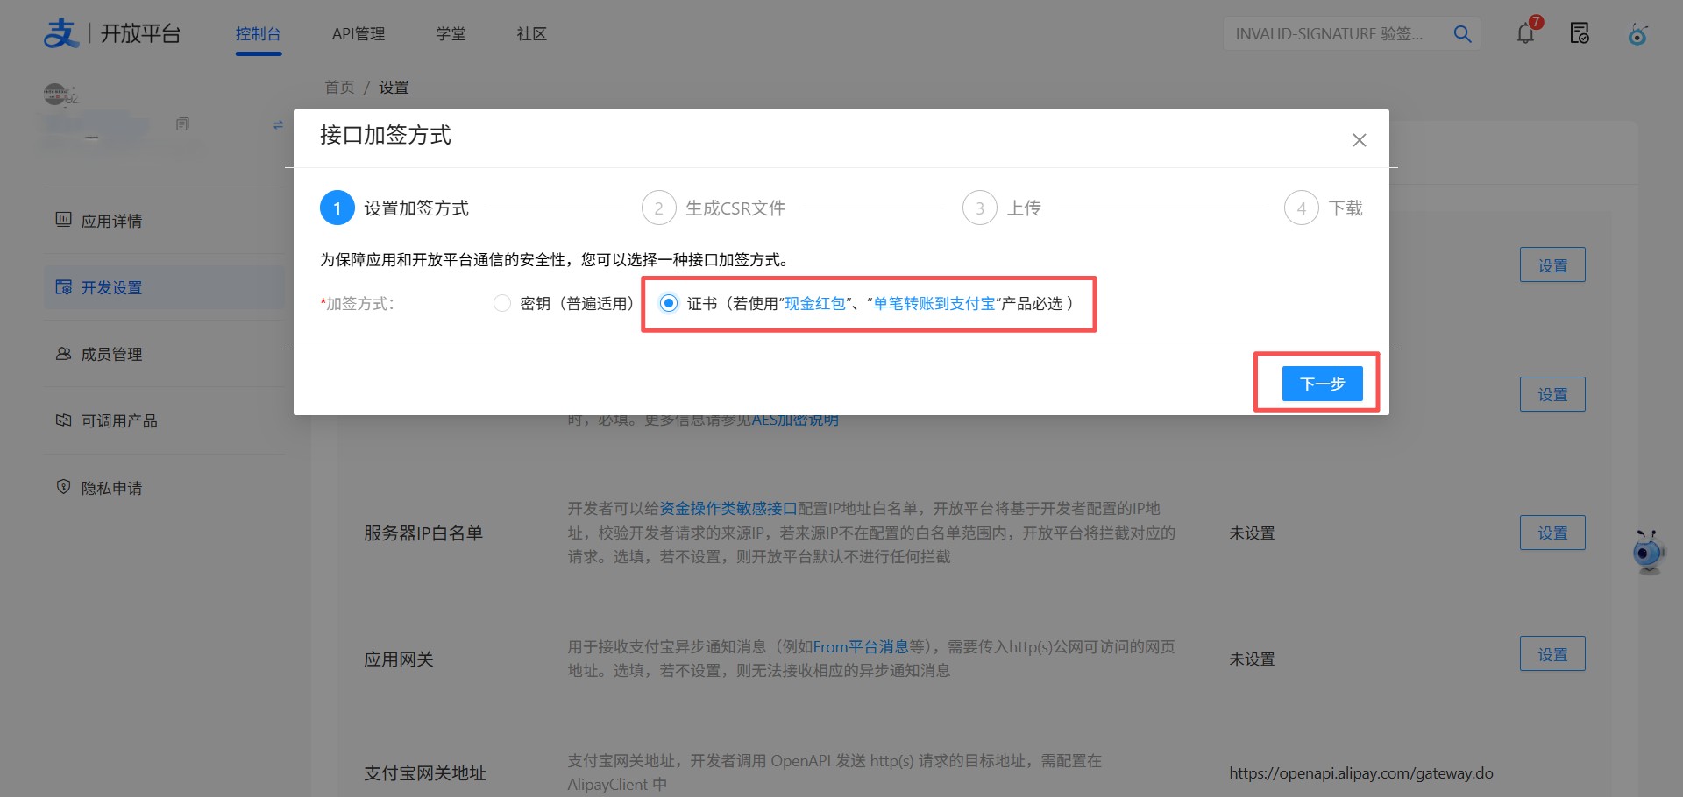Open the 现金红包 link
The image size is (1683, 797).
[814, 303]
